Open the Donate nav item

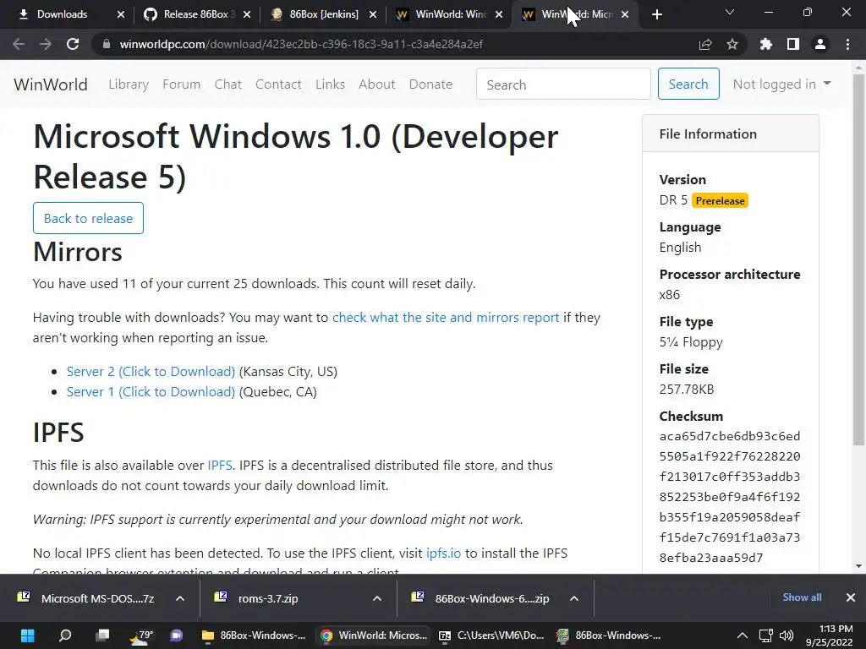430,85
